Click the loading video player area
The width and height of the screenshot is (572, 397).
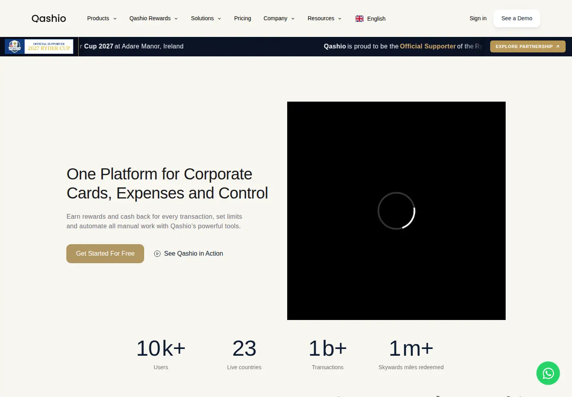click(396, 211)
